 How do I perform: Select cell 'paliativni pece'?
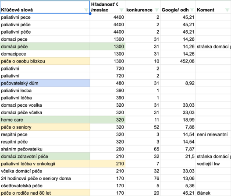[45, 17]
